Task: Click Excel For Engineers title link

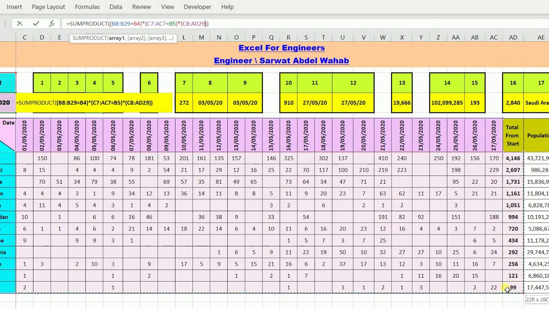Action: (x=282, y=48)
